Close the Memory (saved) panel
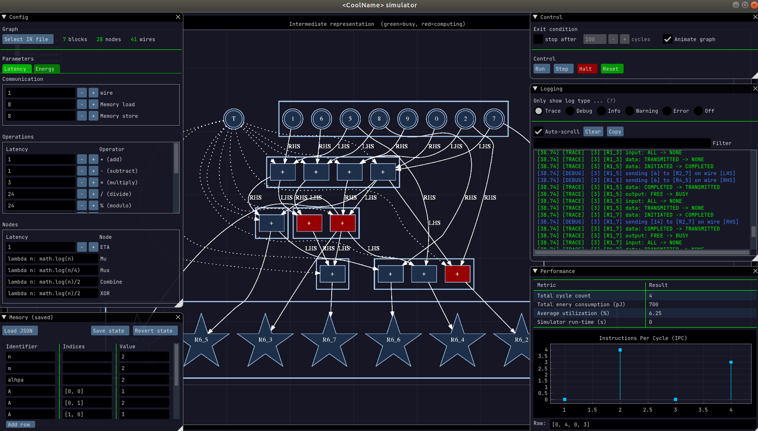The width and height of the screenshot is (758, 431). click(178, 317)
